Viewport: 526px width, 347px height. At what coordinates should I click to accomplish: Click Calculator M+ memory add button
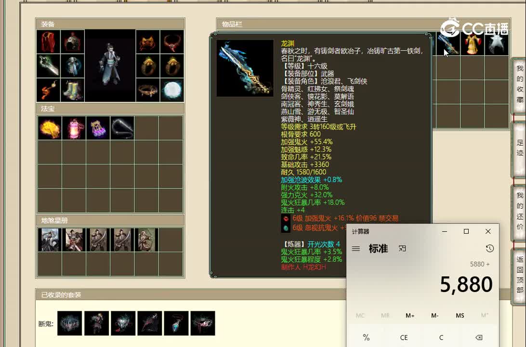click(x=410, y=316)
